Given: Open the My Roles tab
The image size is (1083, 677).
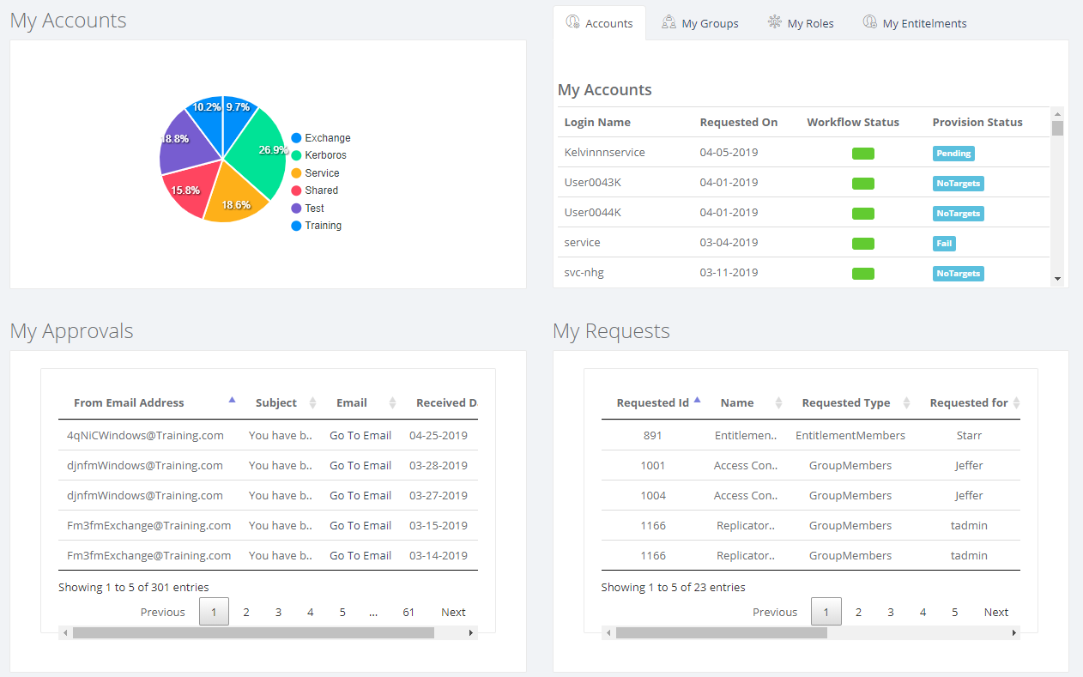Looking at the screenshot, I should click(x=810, y=24).
